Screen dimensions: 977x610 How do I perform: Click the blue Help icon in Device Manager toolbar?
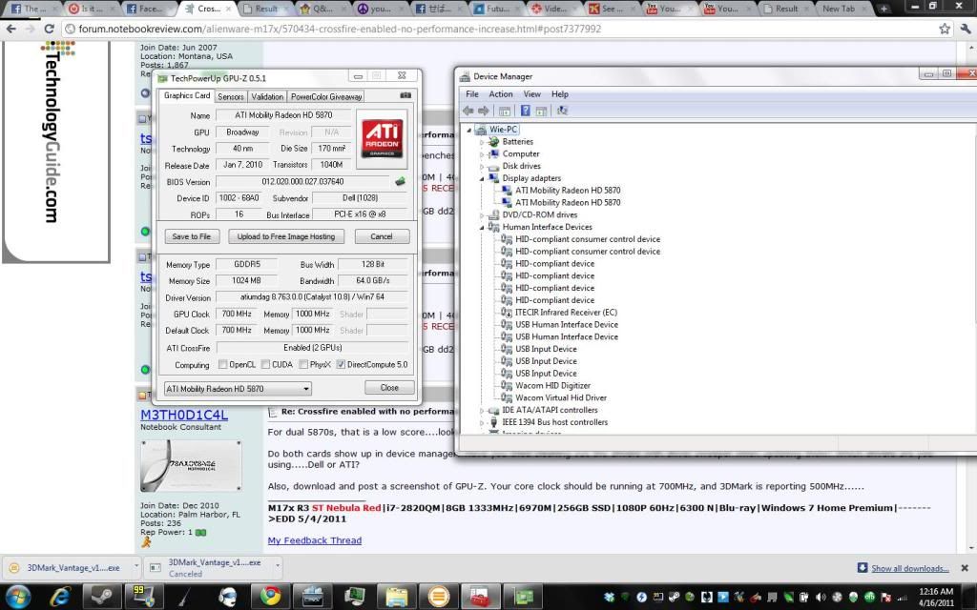pyautogui.click(x=526, y=111)
